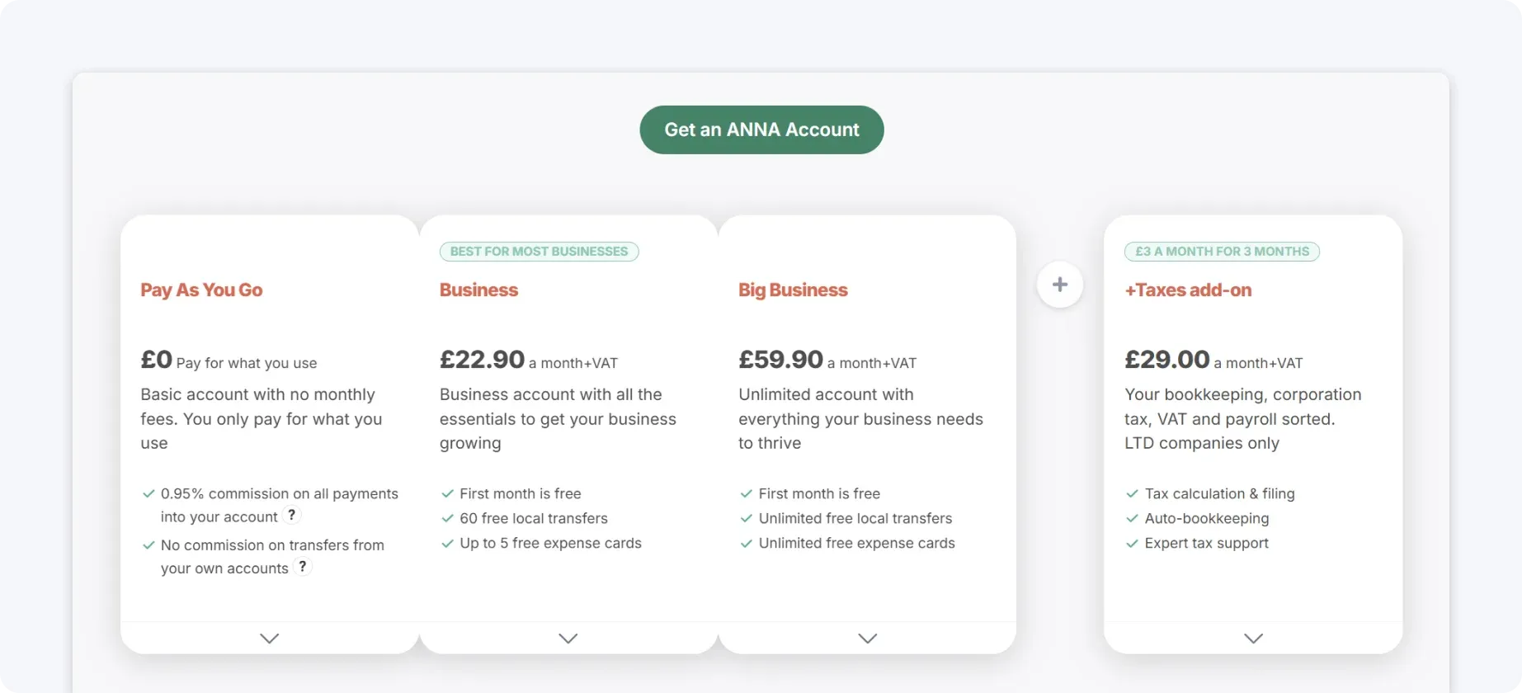
Task: Click the checkmark beside Business plan's First month is free
Action: coord(446,493)
